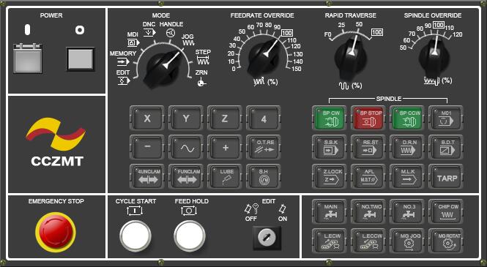Activate the LUBE button

[225, 176]
